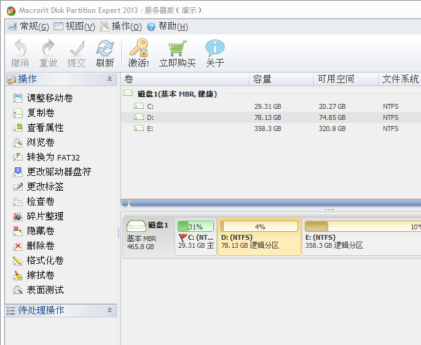Click the 78.13 GB capacity cell

pos(268,117)
